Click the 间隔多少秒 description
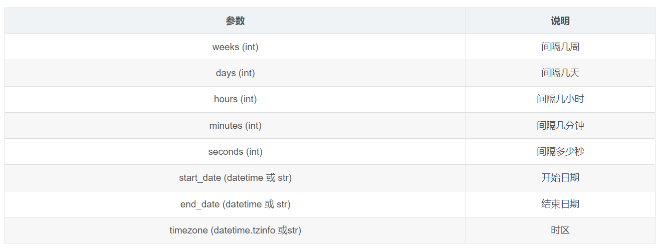The width and height of the screenshot is (662, 251). [560, 152]
